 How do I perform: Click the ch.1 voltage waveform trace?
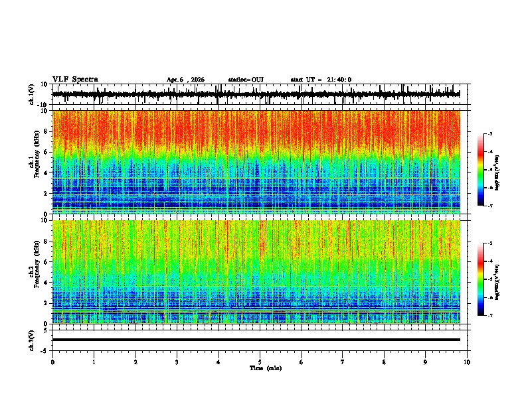pyautogui.click(x=256, y=94)
